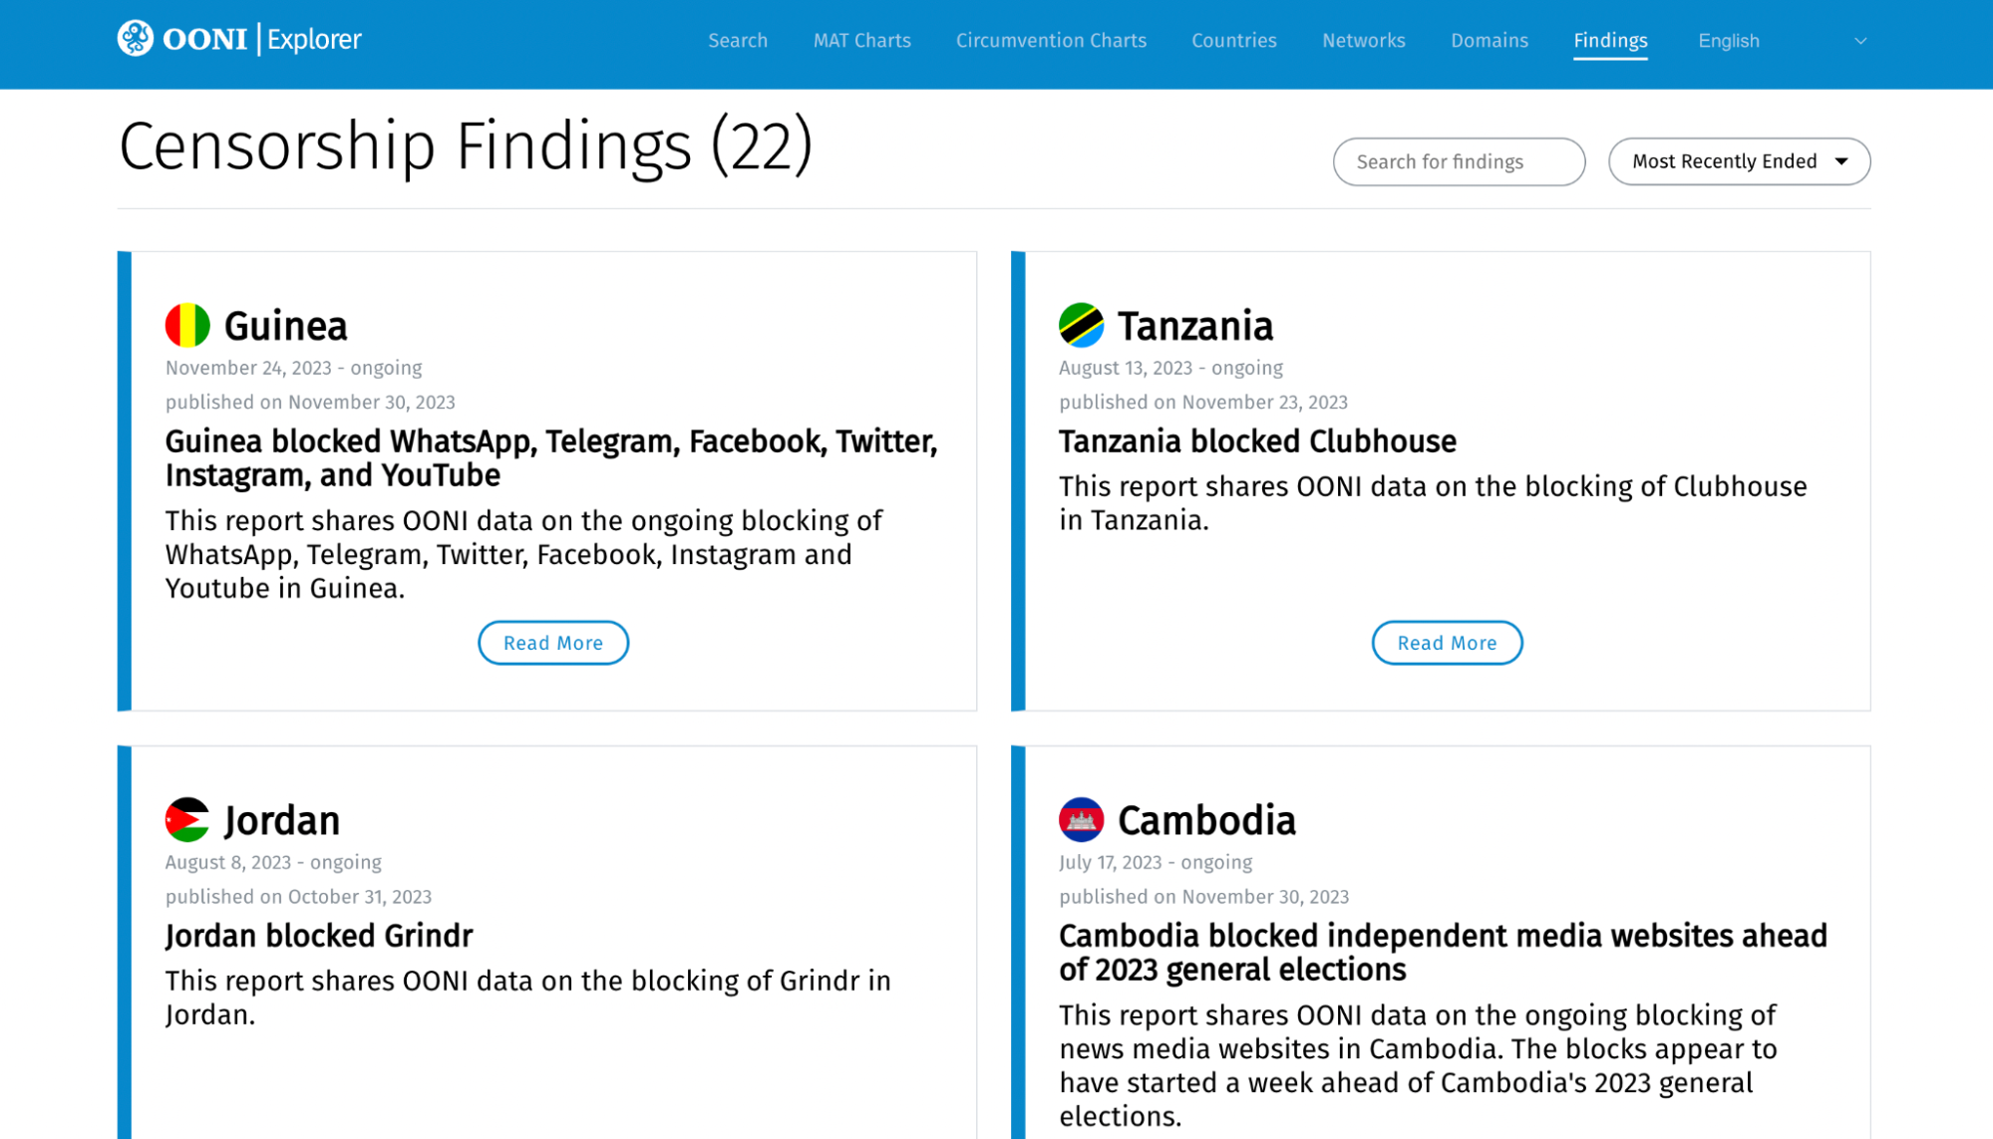The image size is (1993, 1139).
Task: Open the Domains section
Action: (1489, 41)
